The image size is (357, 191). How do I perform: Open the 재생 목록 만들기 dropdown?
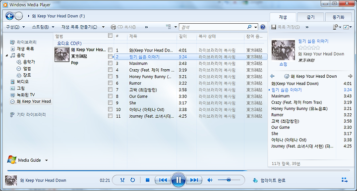coord(83,27)
